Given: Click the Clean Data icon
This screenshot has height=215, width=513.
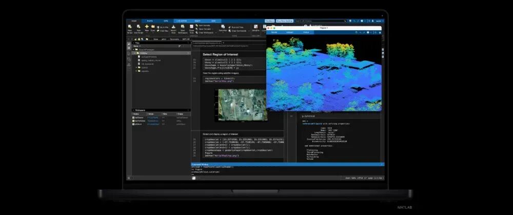Looking at the screenshot, I should click(x=191, y=28).
